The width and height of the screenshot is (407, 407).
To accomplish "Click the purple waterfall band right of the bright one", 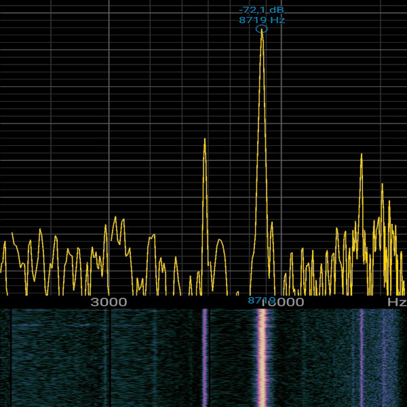I will 362,356.
